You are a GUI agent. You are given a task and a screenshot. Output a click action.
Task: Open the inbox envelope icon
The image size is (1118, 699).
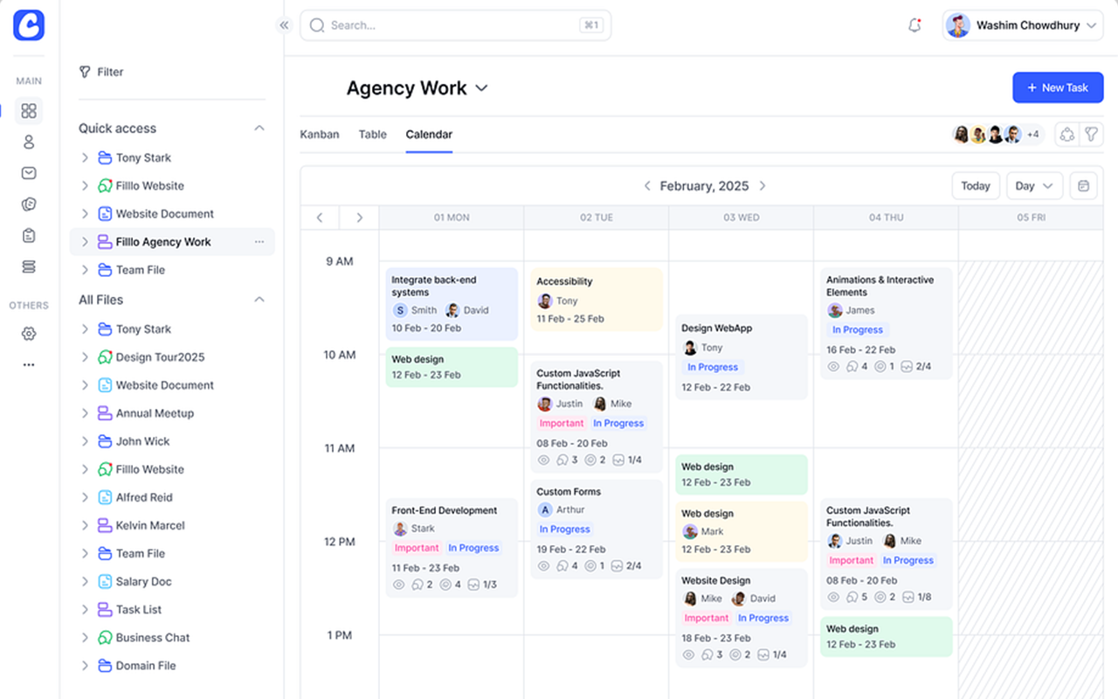click(29, 172)
